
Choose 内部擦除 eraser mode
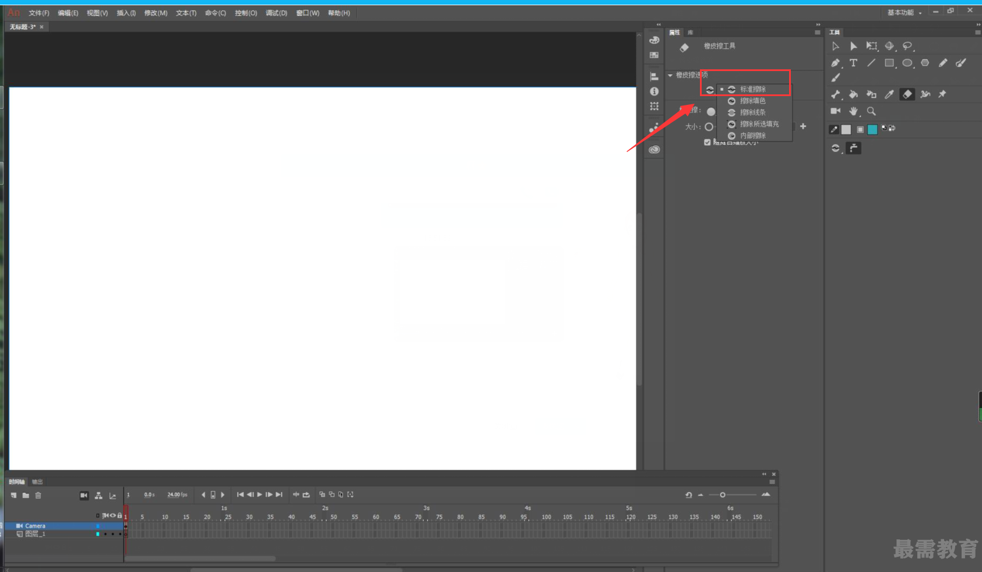click(755, 136)
